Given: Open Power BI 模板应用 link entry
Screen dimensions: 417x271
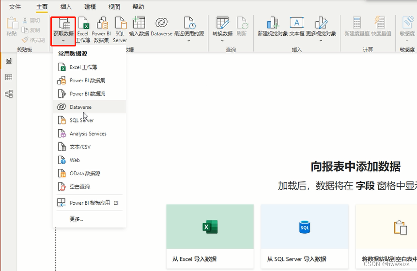Looking at the screenshot, I should pyautogui.click(x=90, y=203).
